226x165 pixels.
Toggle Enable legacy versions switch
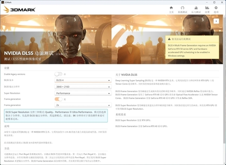pyautogui.click(x=58, y=74)
